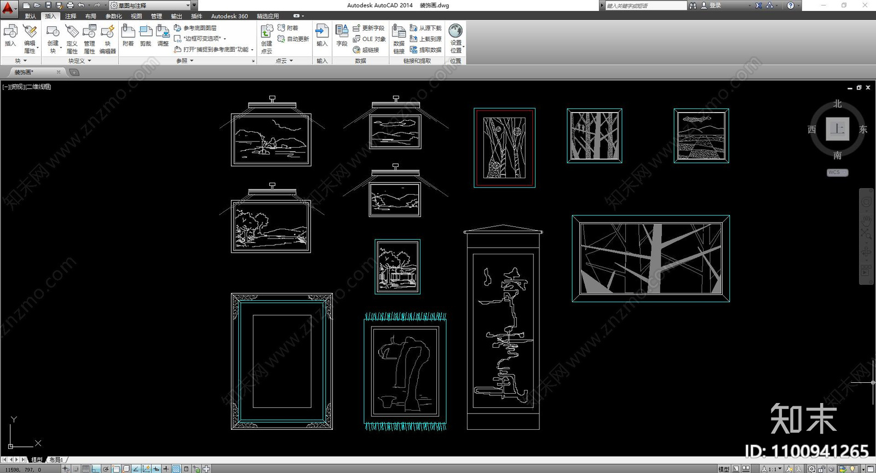Toggle grid display in status bar
876x473 pixels.
85,469
